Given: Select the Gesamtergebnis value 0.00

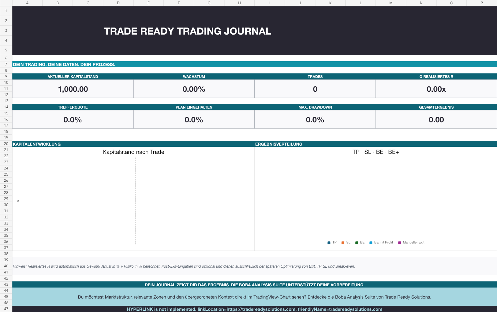Looking at the screenshot, I should point(436,120).
